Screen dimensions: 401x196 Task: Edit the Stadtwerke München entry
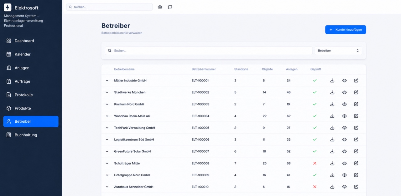click(x=356, y=92)
